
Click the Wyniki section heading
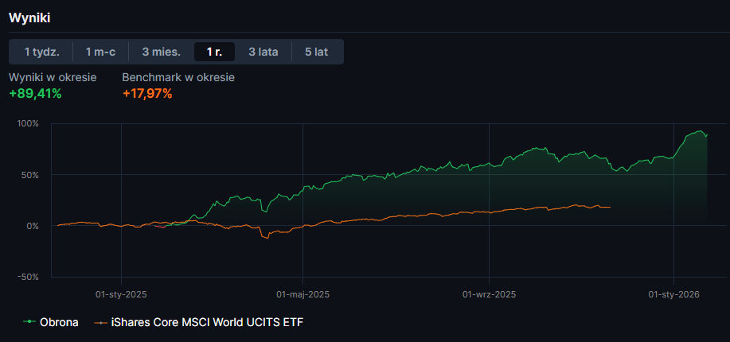pyautogui.click(x=29, y=17)
